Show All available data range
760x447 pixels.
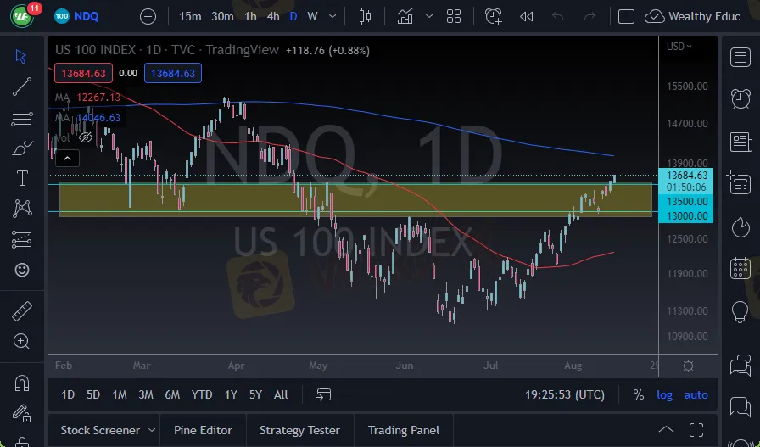(x=281, y=394)
